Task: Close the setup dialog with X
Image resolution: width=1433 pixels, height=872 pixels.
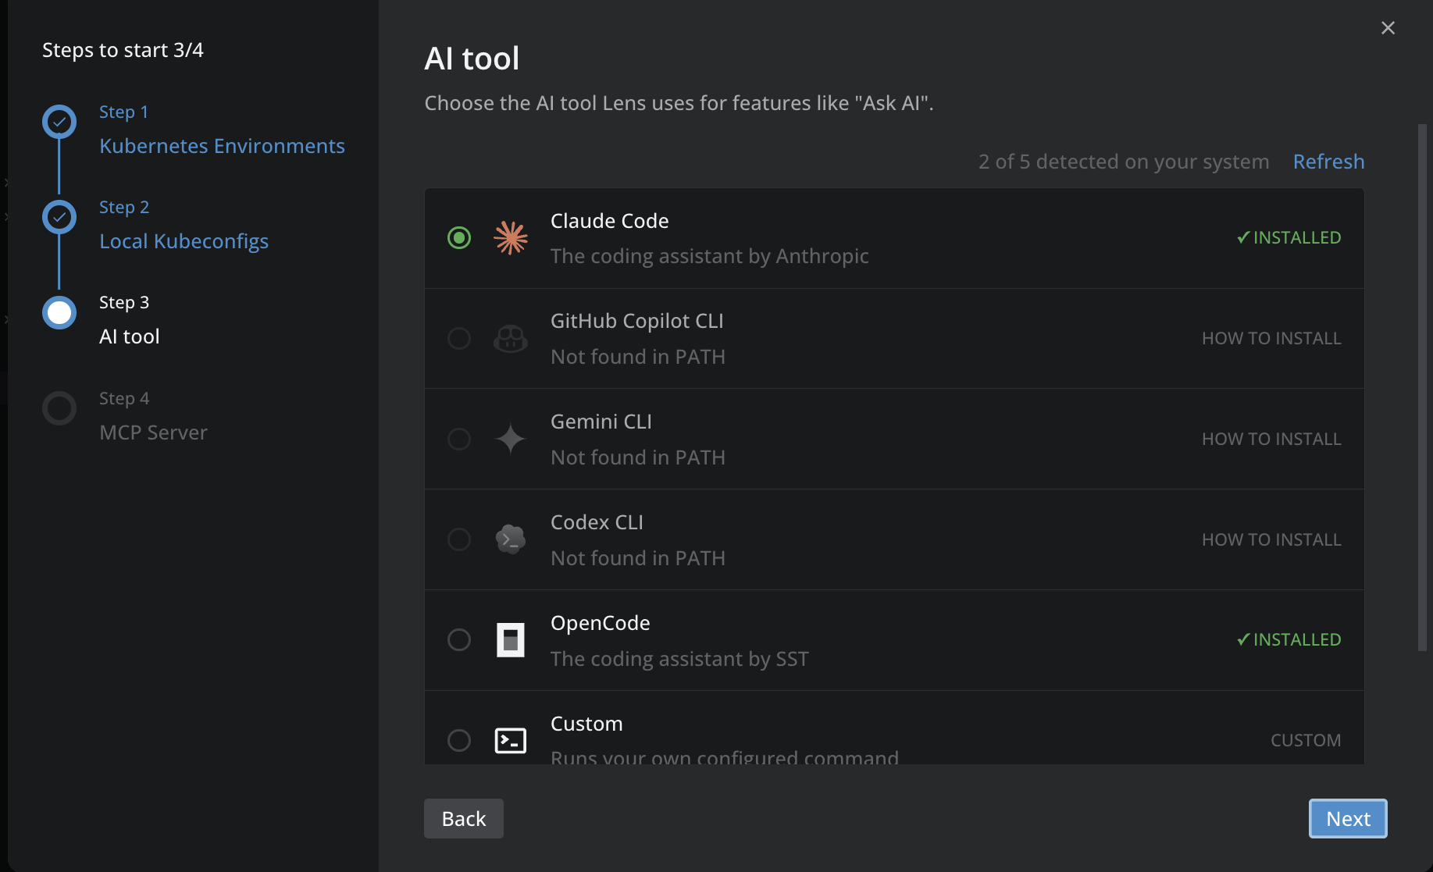Action: point(1388,28)
